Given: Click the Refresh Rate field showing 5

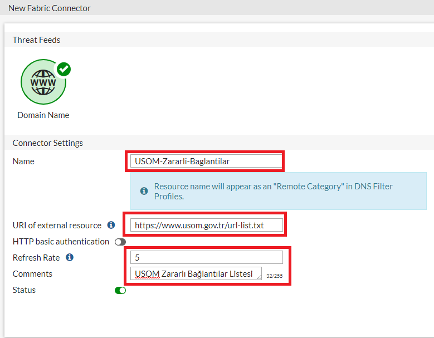Looking at the screenshot, I should [207, 257].
